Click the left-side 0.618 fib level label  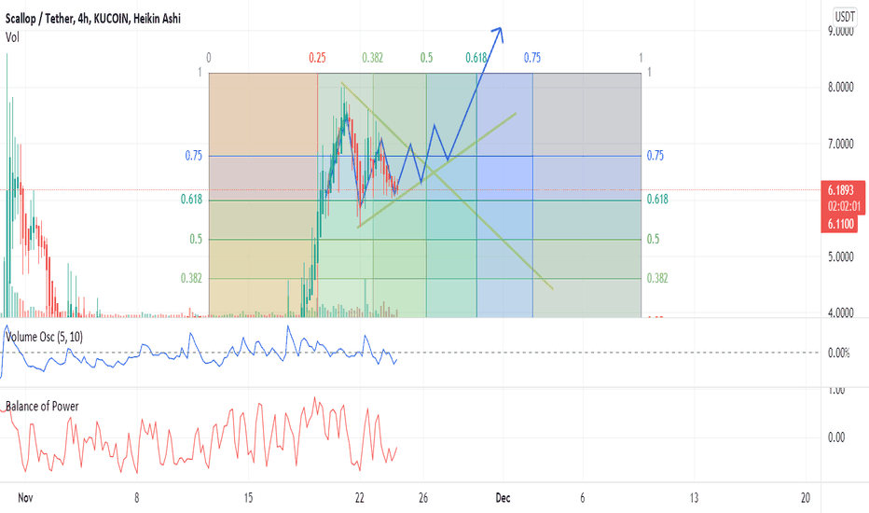pyautogui.click(x=192, y=199)
